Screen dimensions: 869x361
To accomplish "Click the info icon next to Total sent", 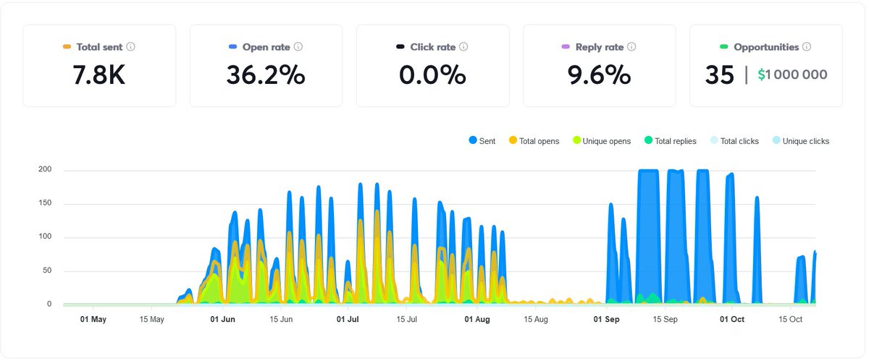I will (x=131, y=47).
